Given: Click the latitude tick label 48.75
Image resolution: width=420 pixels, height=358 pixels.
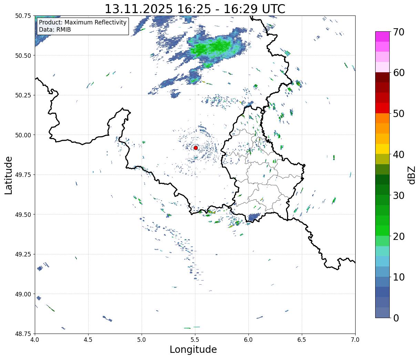Looking at the screenshot, I should (x=23, y=334).
